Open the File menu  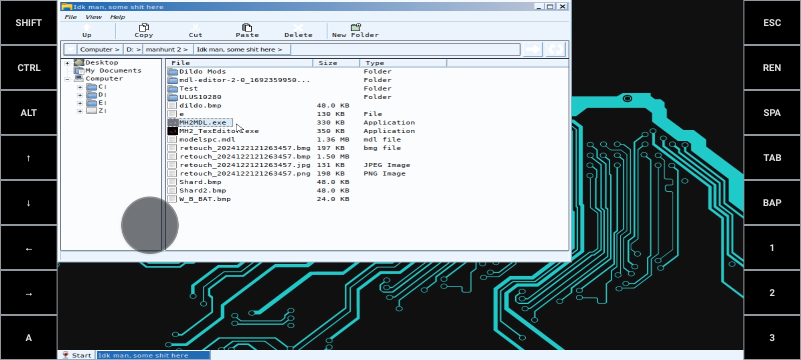[71, 17]
